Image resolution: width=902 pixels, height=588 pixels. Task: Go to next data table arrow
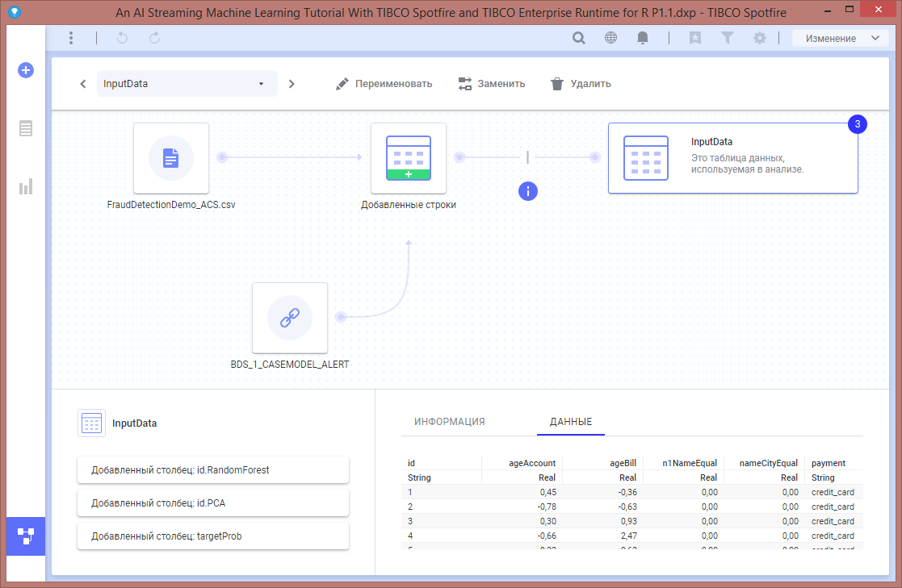(292, 84)
